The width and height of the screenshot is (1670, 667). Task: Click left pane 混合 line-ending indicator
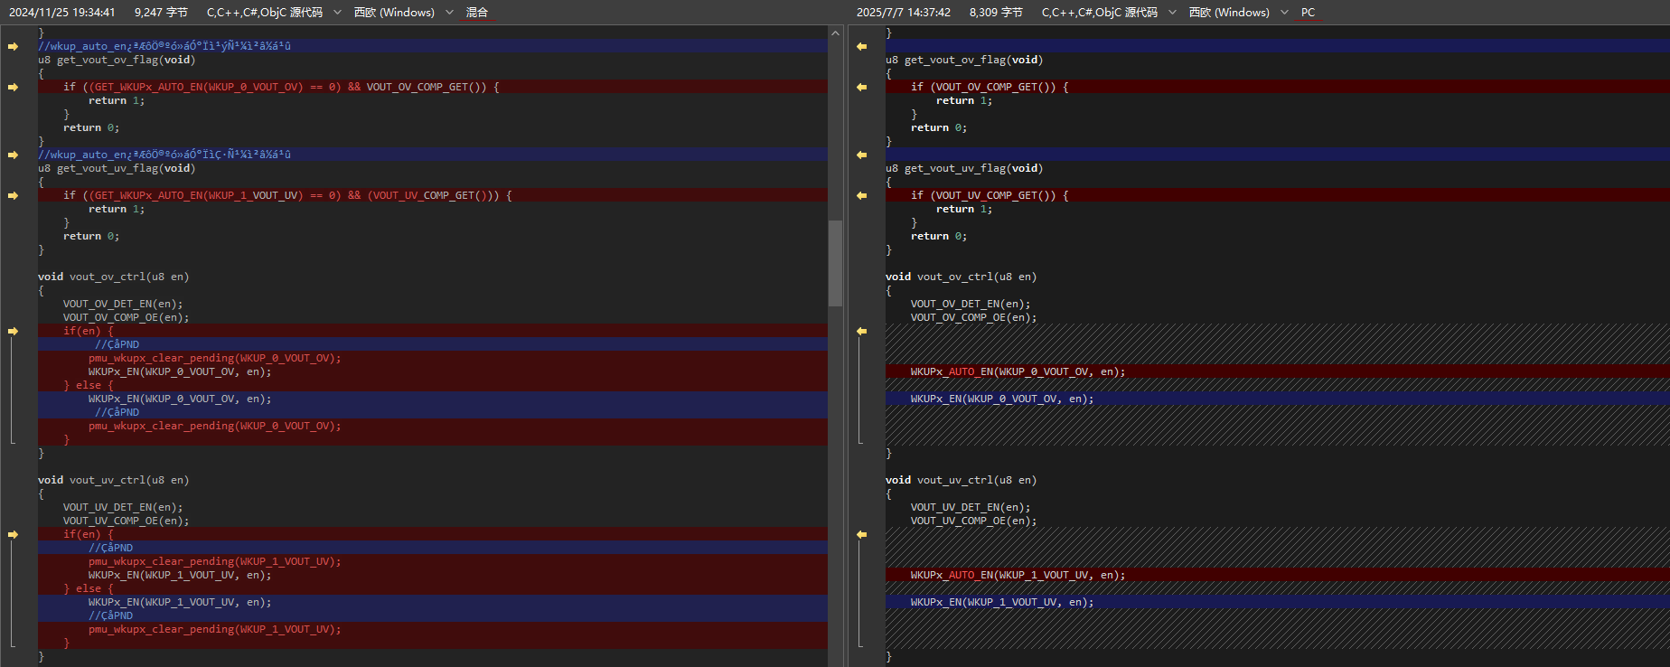pyautogui.click(x=477, y=13)
